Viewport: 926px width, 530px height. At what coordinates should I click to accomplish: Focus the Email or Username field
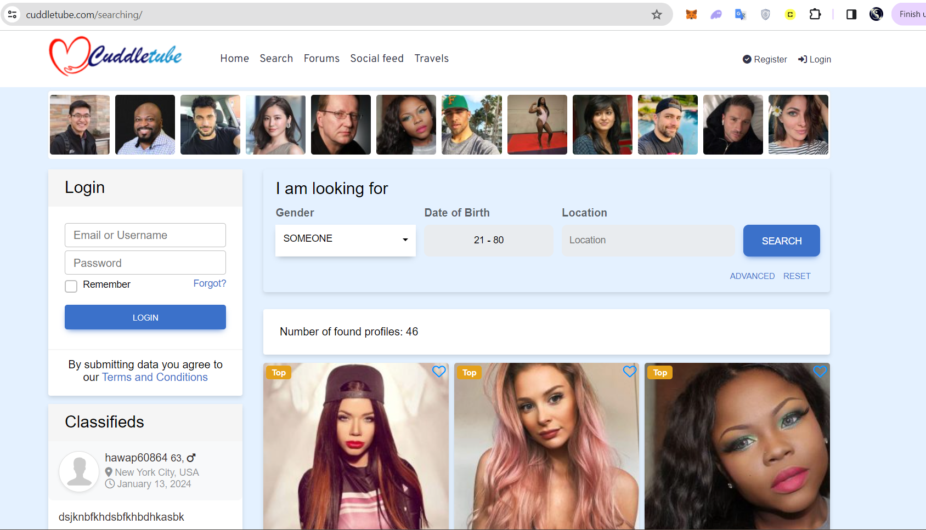[x=145, y=235]
